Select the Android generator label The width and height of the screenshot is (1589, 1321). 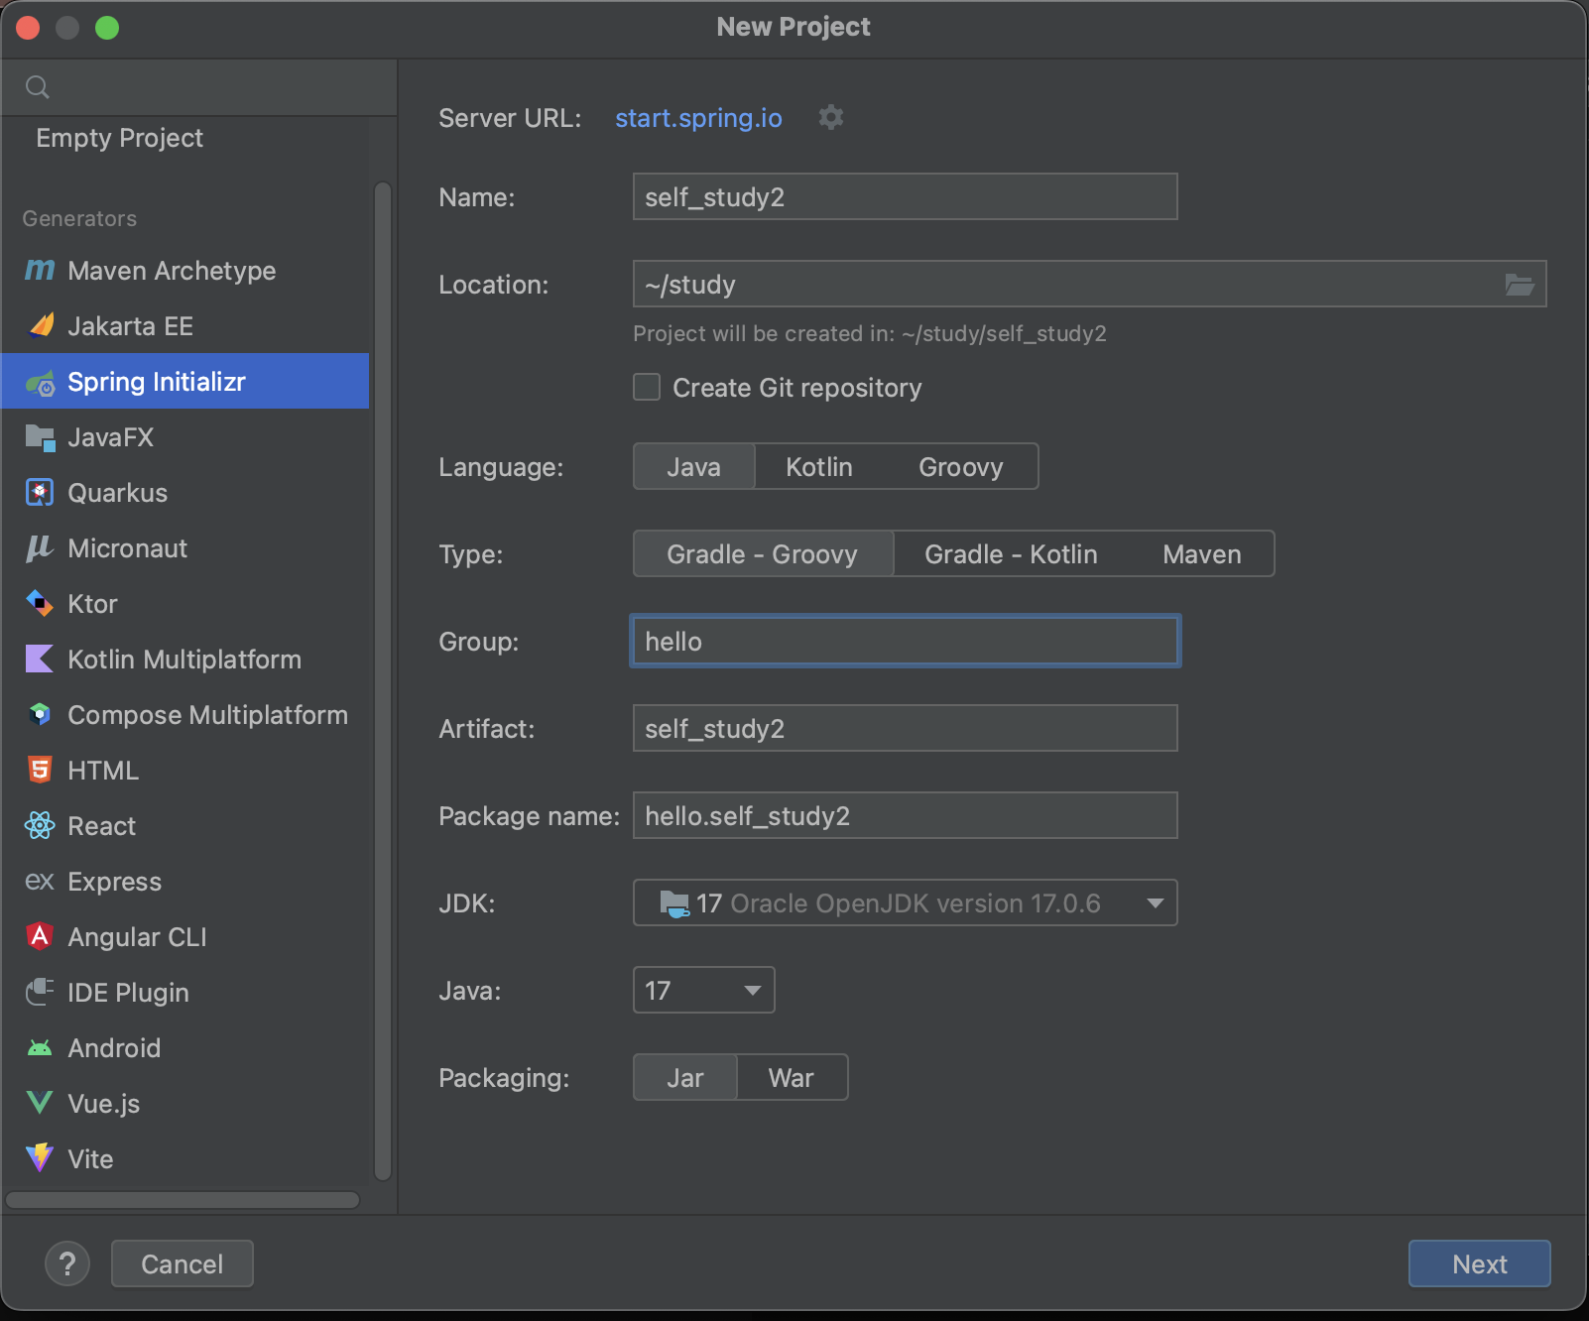[x=114, y=1048]
